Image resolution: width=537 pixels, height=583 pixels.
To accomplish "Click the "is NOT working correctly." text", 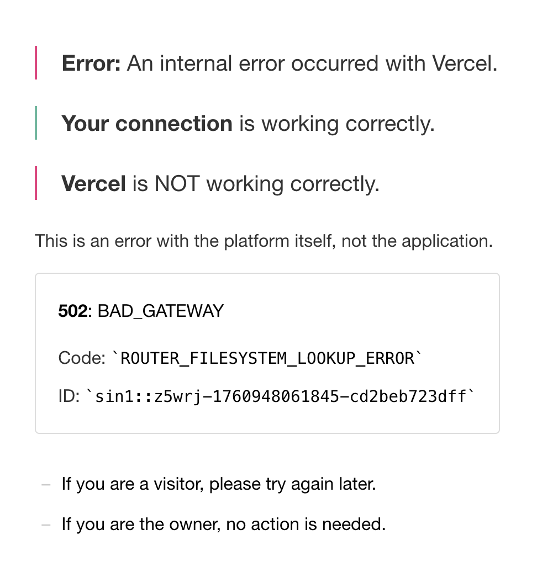I will [x=256, y=184].
